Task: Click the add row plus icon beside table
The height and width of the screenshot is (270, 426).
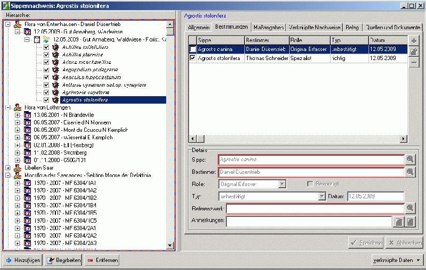Action: [414, 41]
